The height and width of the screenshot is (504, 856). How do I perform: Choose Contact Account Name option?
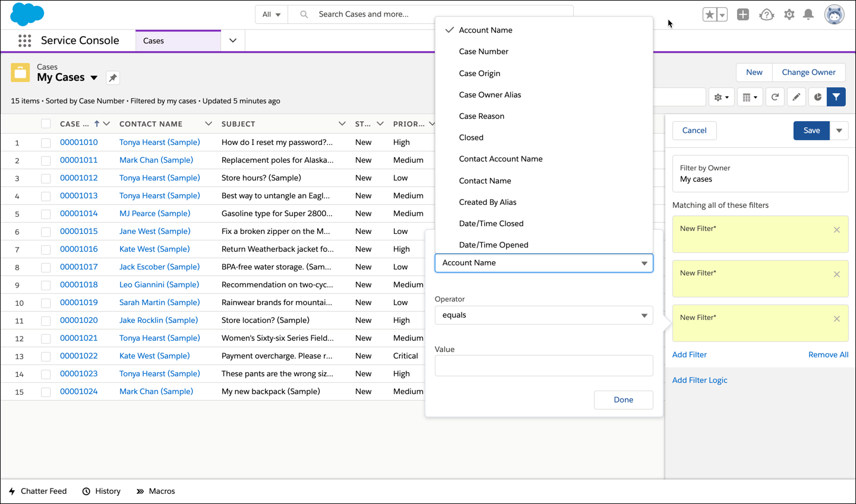tap(544, 159)
